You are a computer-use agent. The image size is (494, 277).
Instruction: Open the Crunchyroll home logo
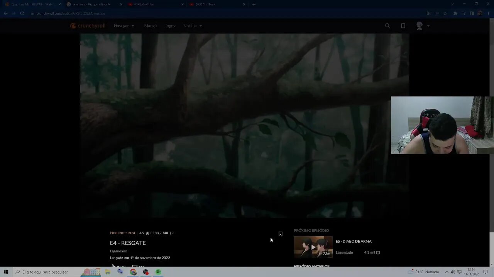[88, 26]
